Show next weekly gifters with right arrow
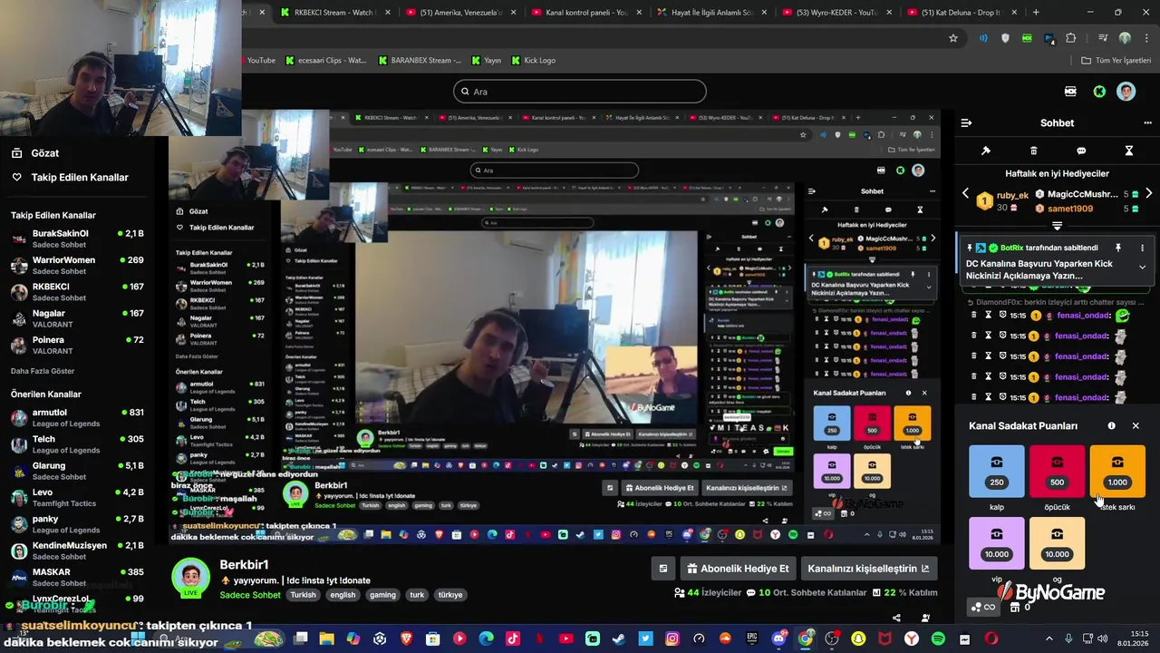This screenshot has height=653, width=1160. point(1149,194)
